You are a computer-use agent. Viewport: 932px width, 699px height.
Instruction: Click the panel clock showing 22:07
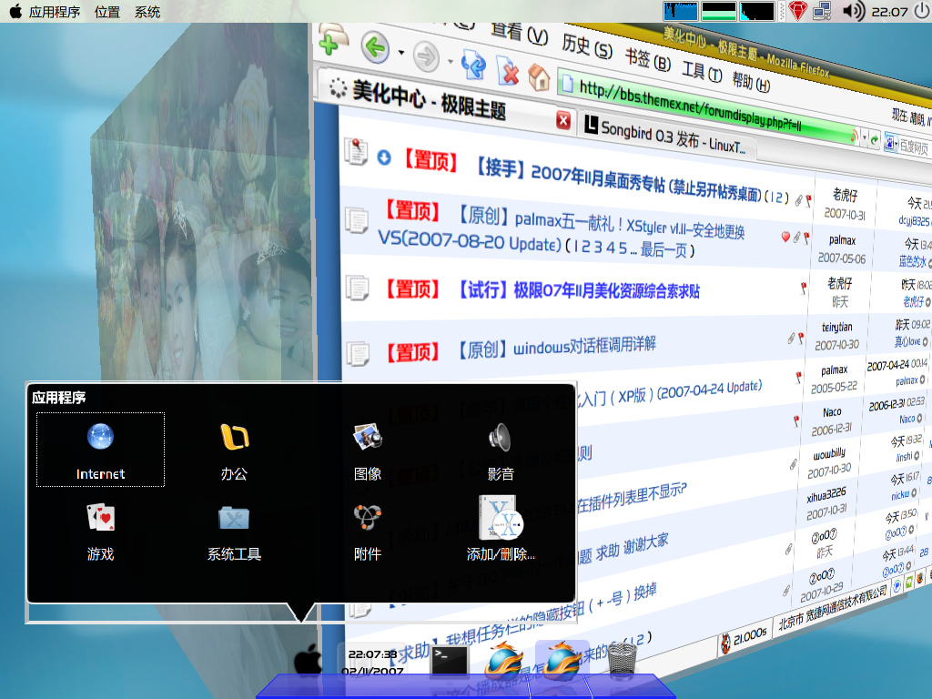coord(890,12)
